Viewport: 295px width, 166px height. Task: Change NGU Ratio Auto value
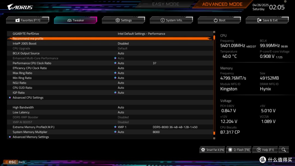click(x=121, y=83)
